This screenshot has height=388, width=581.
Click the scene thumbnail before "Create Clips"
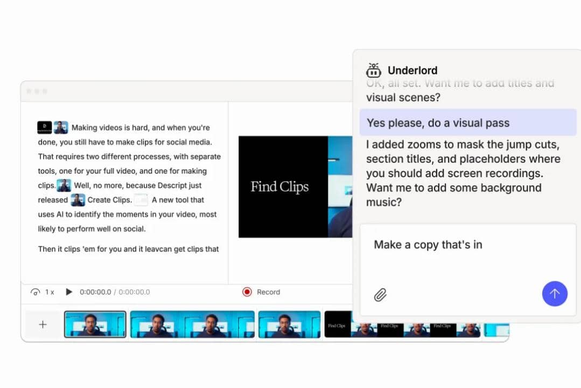pos(78,200)
